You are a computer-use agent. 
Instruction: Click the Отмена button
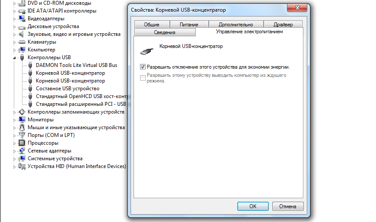click(x=287, y=206)
